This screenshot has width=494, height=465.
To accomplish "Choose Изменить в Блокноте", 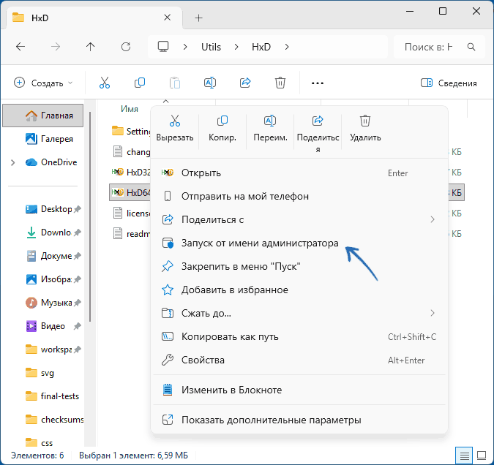I will (299, 390).
